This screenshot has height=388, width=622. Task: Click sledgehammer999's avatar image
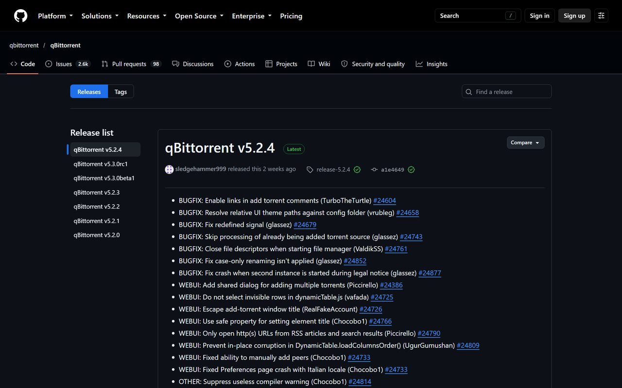coord(169,169)
